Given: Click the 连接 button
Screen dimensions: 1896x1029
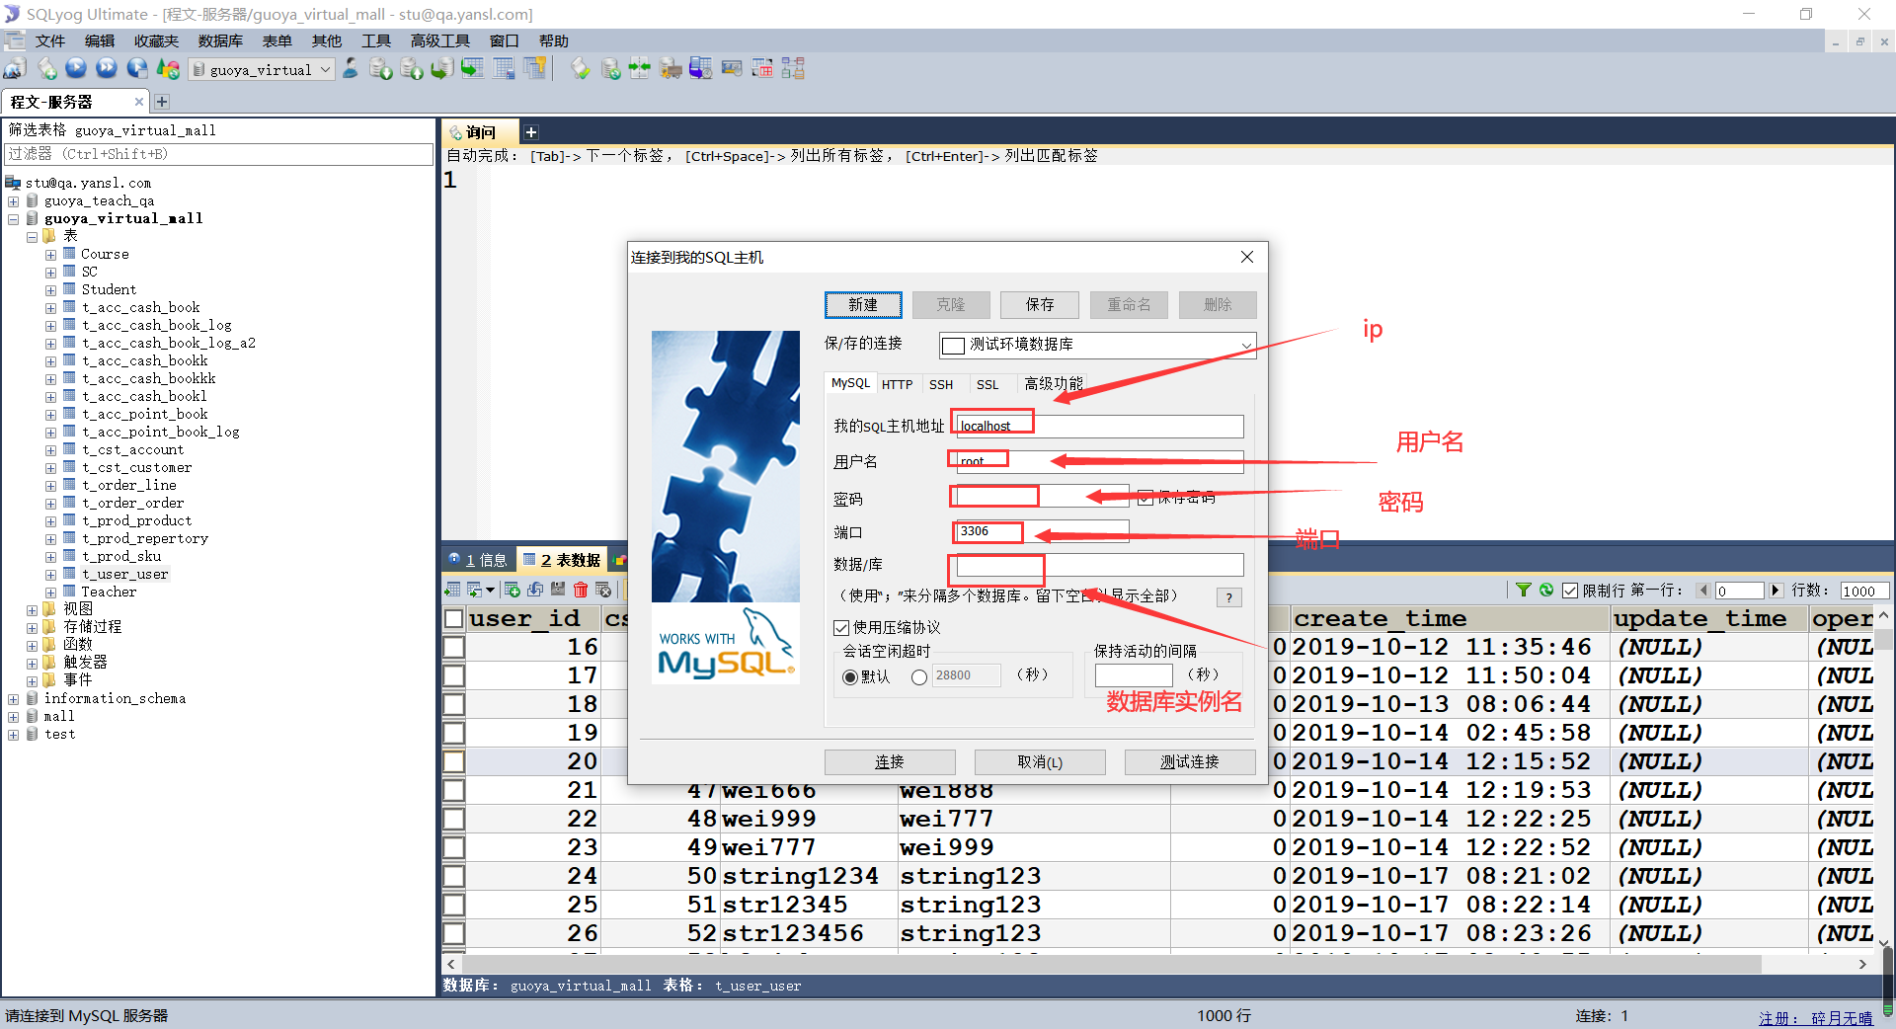Looking at the screenshot, I should (x=890, y=762).
